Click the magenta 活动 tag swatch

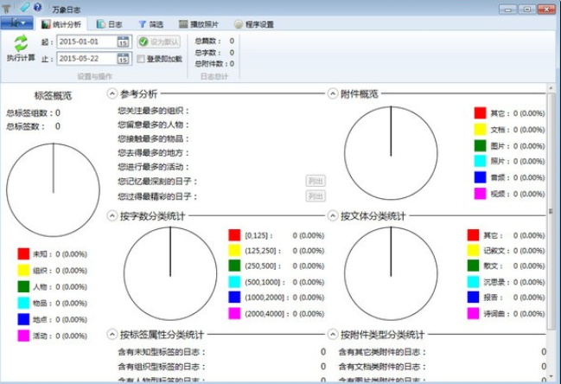click(23, 336)
